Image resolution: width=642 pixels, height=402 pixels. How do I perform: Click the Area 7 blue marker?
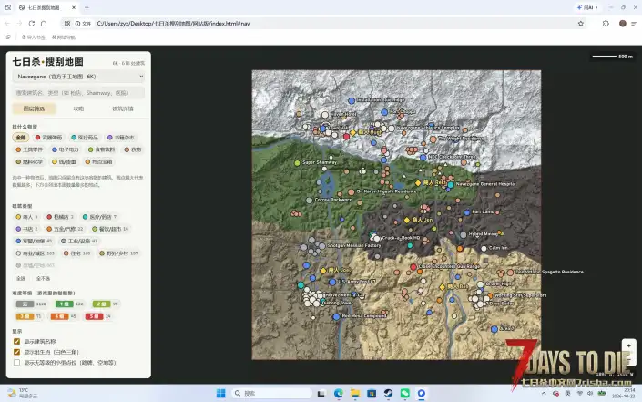494,329
